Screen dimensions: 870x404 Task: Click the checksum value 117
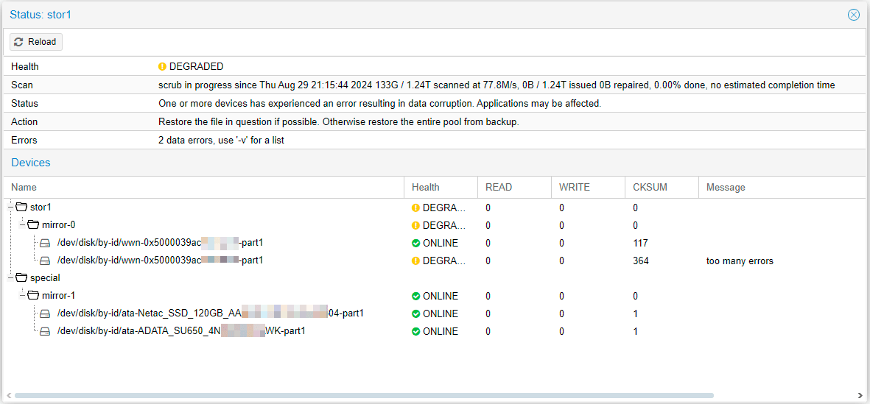click(x=639, y=244)
